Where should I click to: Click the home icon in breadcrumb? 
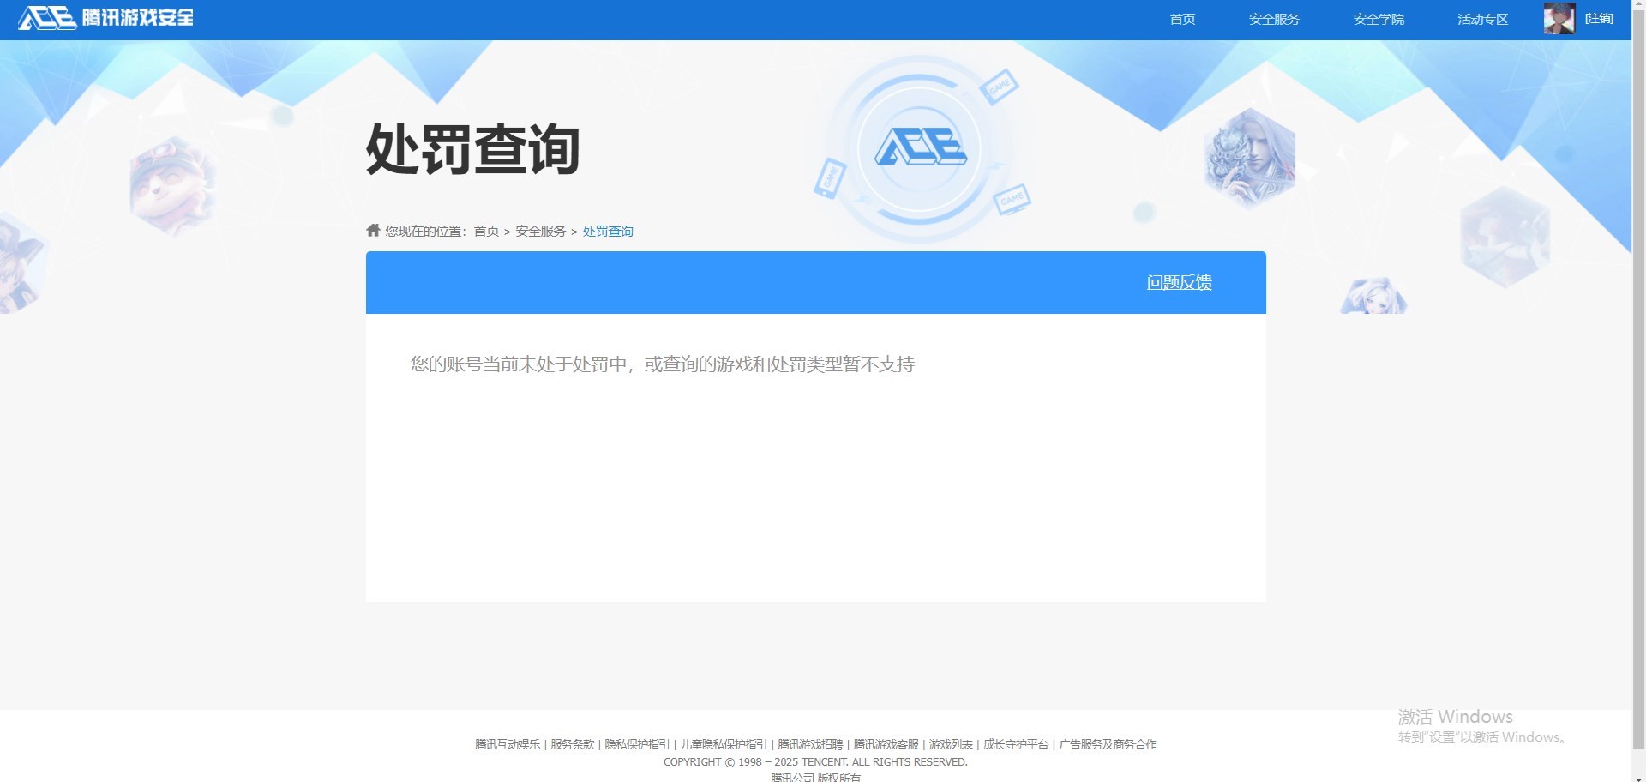click(373, 230)
